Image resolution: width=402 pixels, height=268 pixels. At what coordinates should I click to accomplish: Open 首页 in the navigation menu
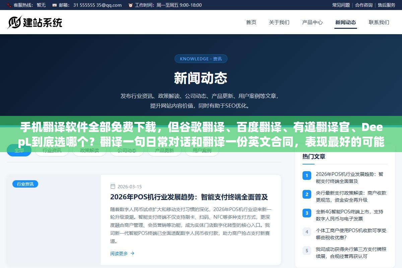coord(251,22)
